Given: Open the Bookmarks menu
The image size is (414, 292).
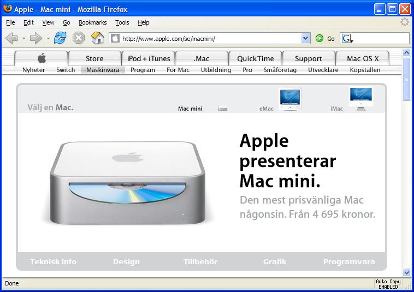Looking at the screenshot, I should click(93, 23).
